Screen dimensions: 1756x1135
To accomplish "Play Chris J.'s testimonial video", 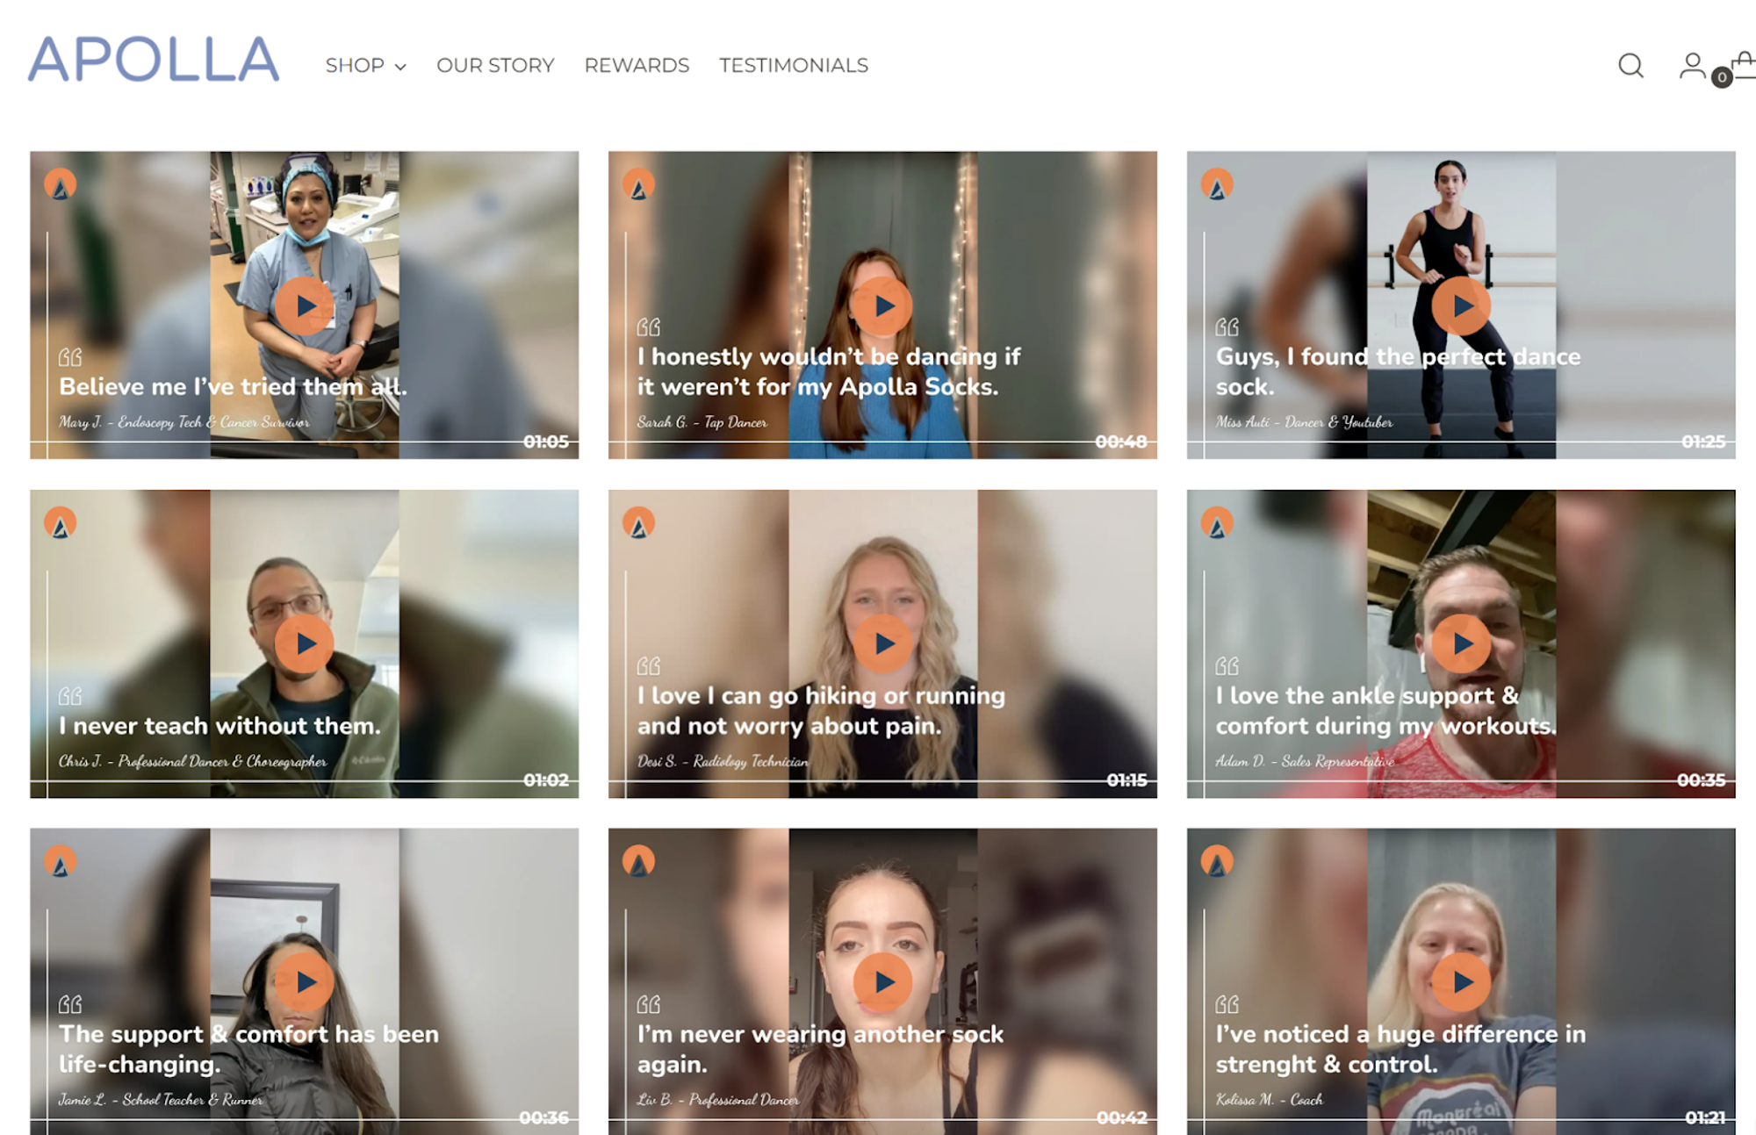I will [304, 643].
